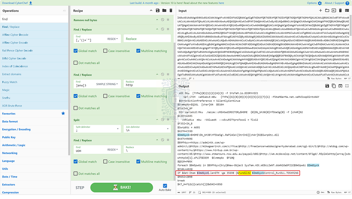Disable the first Find / Replace operation
This screenshot has height=199, width=352.
coord(162,29)
